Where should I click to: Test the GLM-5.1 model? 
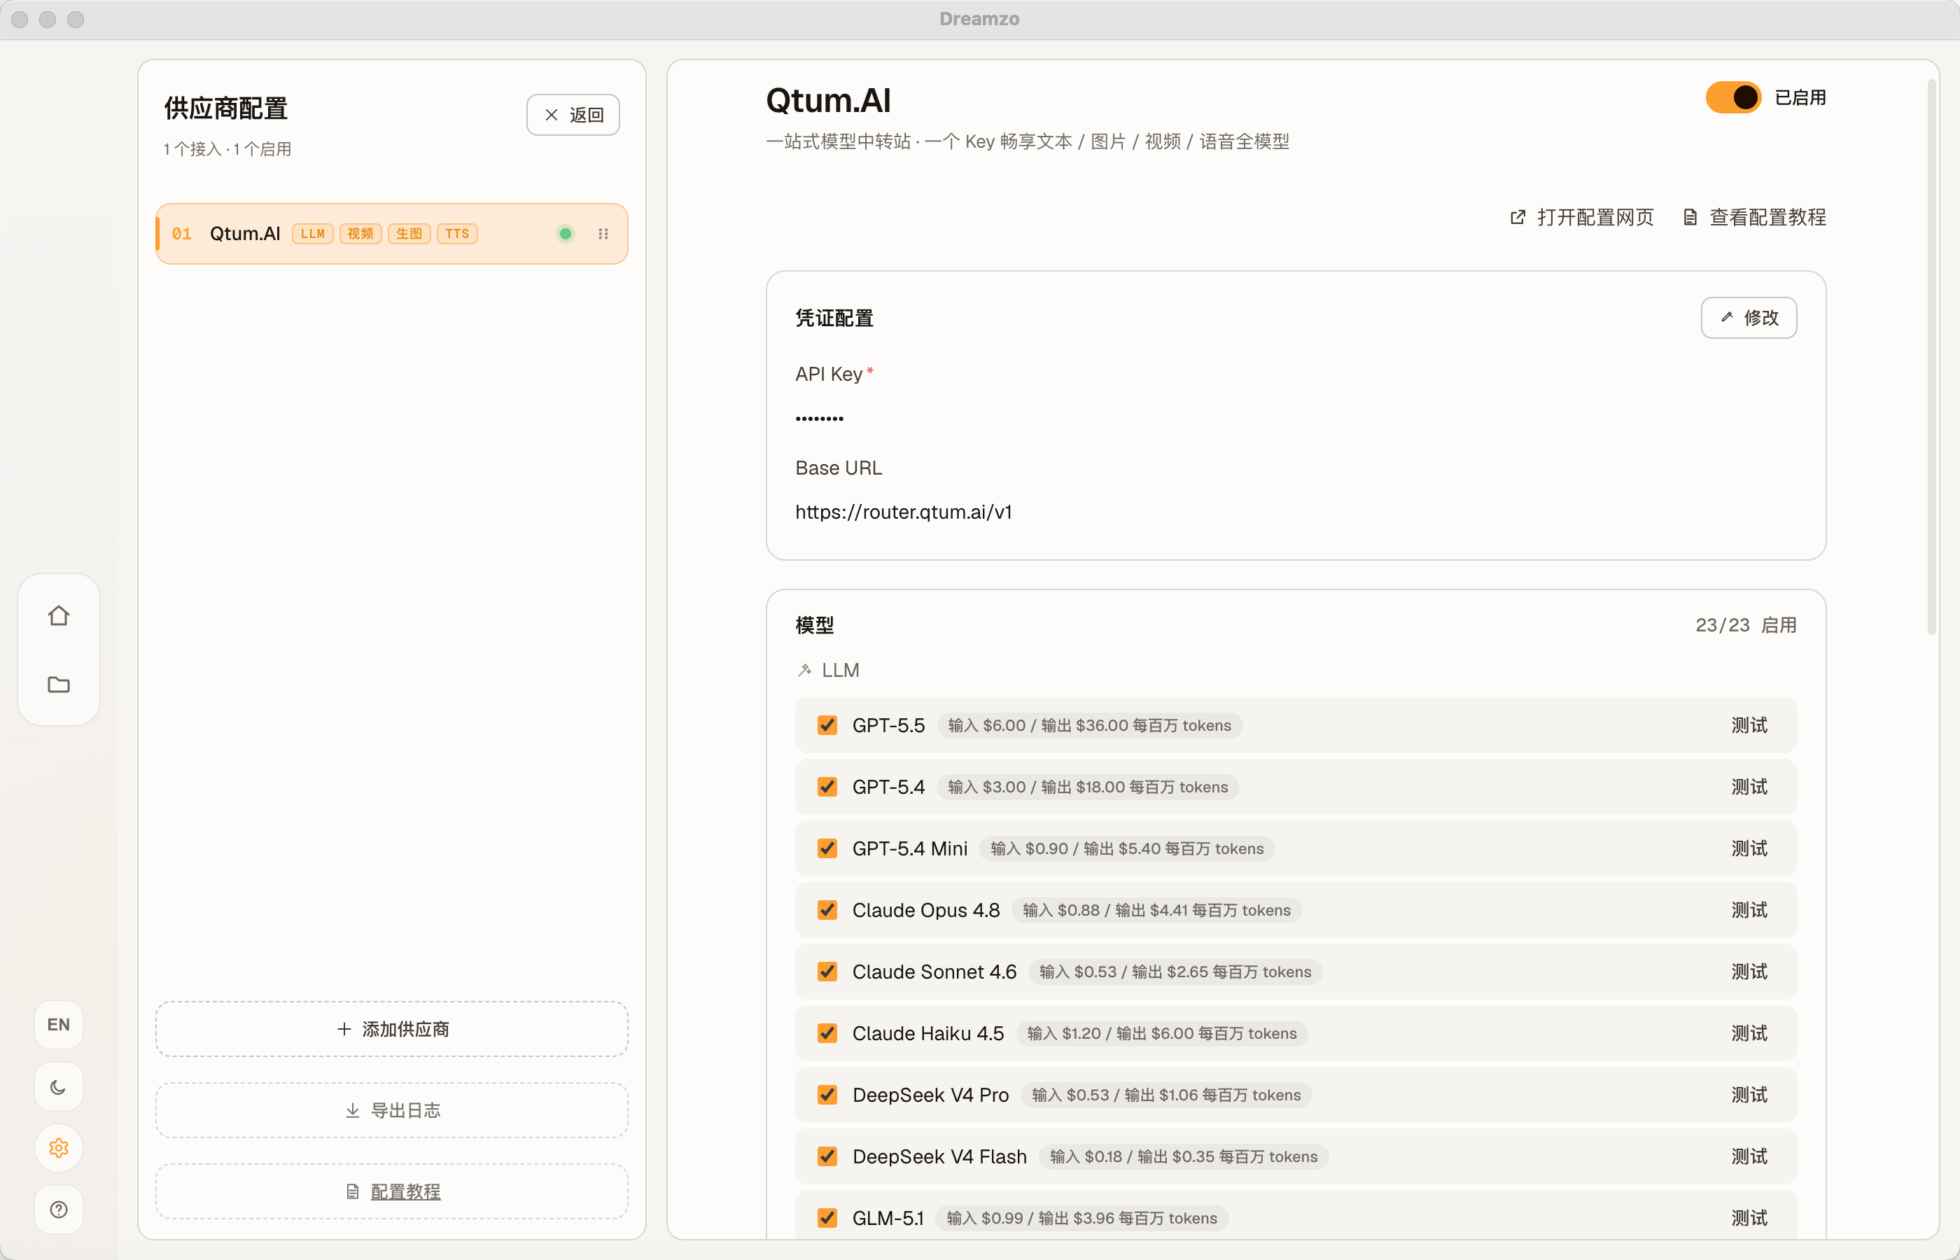(1749, 1217)
